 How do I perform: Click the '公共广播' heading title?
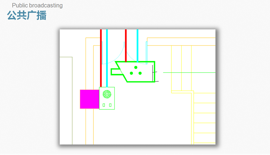click(27, 15)
